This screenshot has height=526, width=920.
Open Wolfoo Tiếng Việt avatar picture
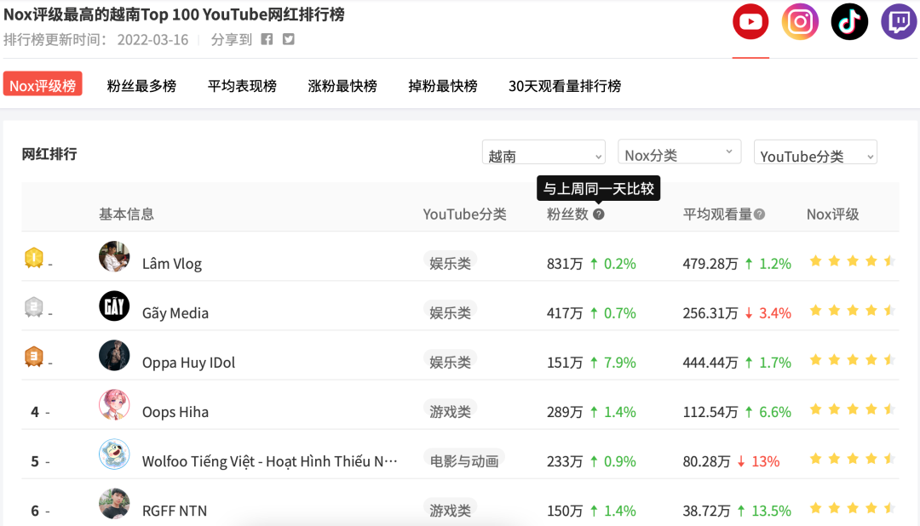tap(114, 454)
